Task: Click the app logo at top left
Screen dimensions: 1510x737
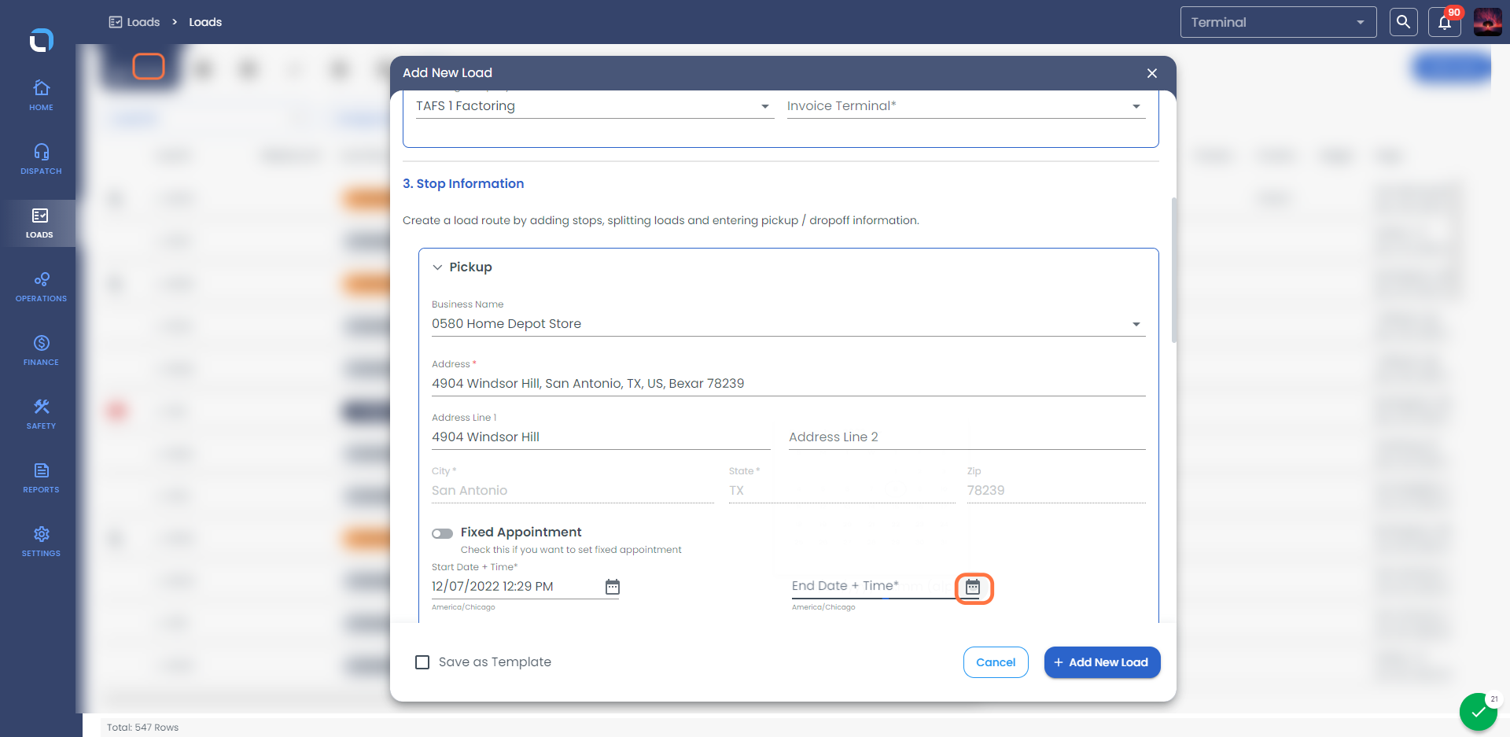Action: 41,39
